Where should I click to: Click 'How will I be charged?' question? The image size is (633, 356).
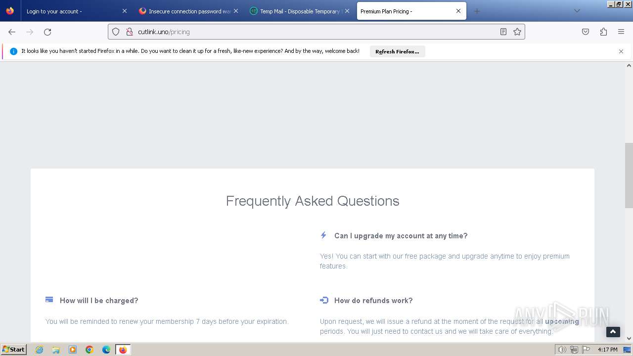99,301
